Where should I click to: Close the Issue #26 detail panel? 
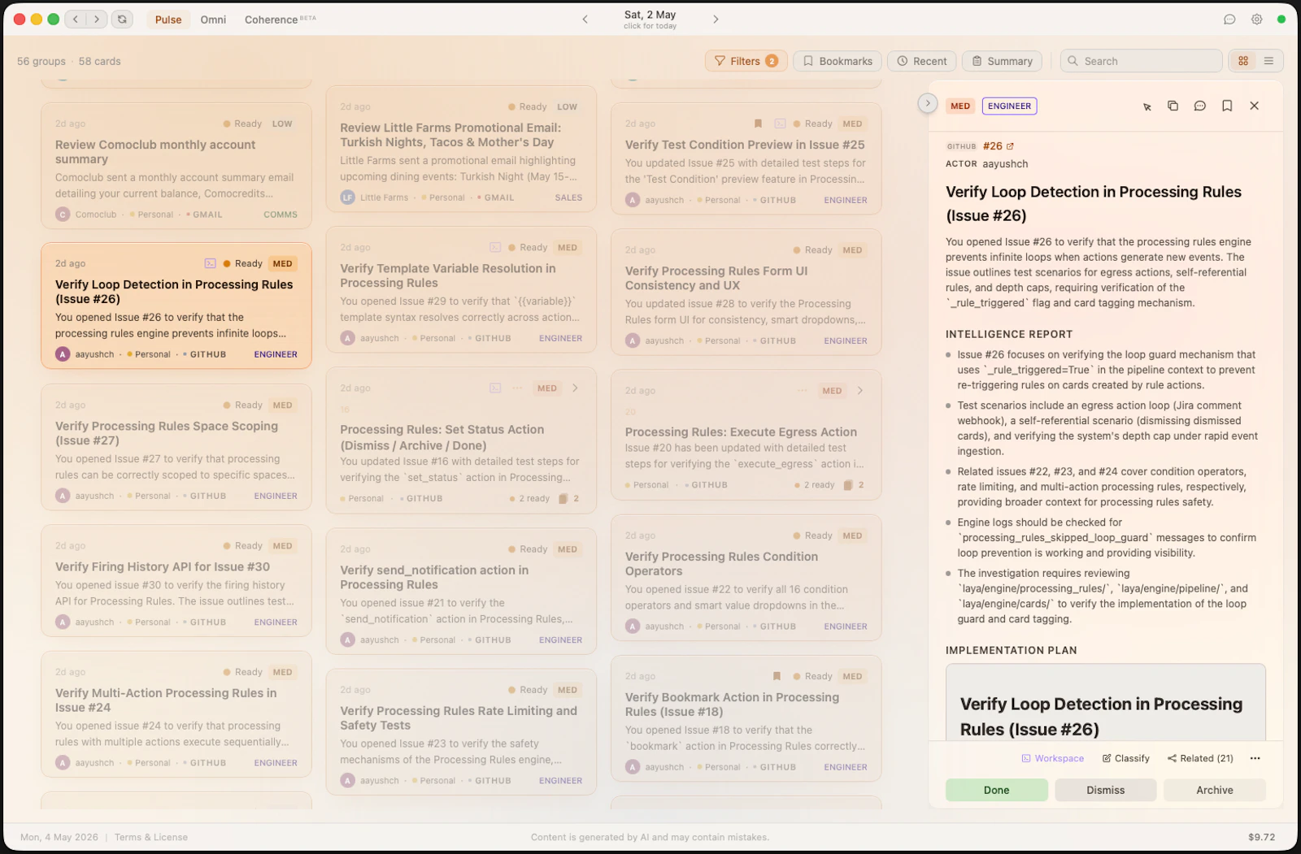pyautogui.click(x=1254, y=106)
